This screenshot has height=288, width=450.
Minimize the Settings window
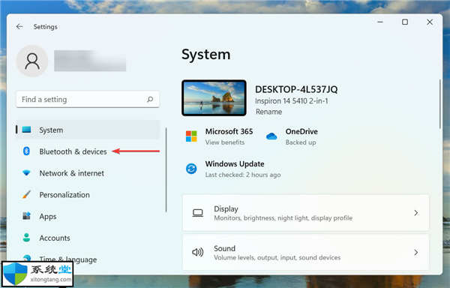380,22
